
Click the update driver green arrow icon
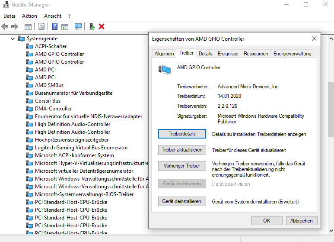(92, 27)
